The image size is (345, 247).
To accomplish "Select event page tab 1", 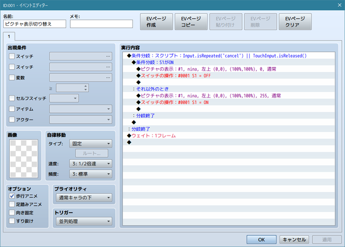I will point(9,37).
